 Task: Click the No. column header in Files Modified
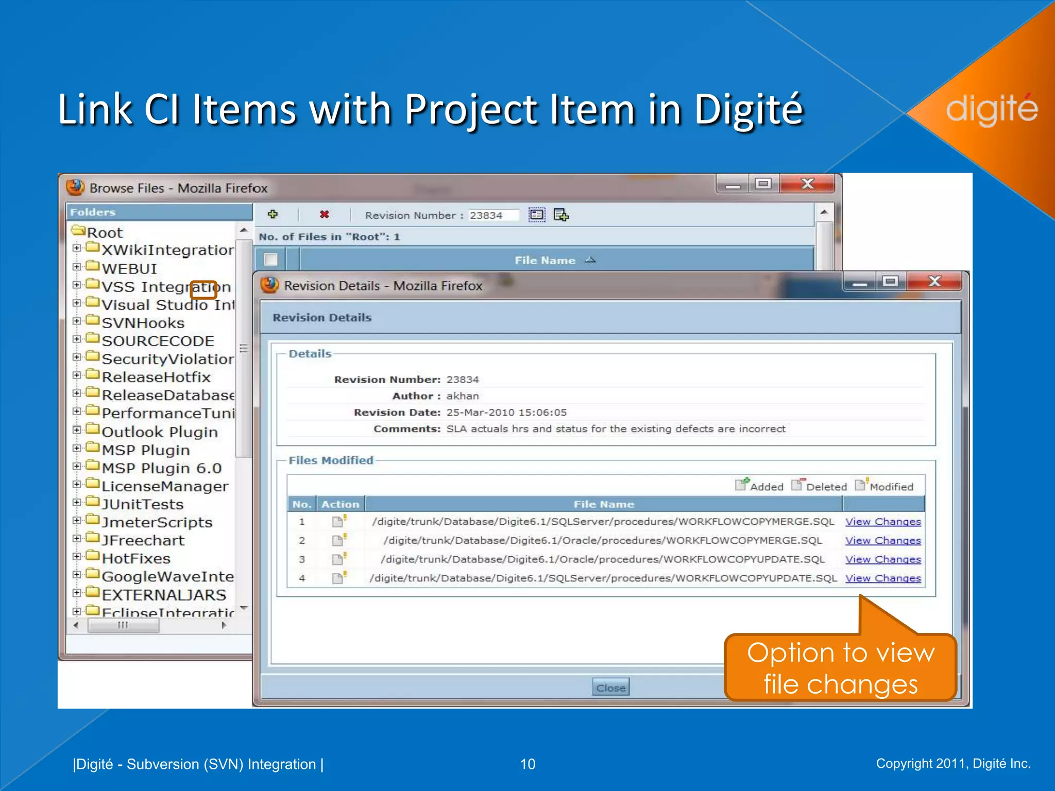click(x=302, y=504)
